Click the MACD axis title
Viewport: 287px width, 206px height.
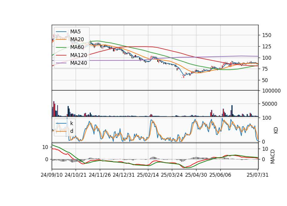273,156
